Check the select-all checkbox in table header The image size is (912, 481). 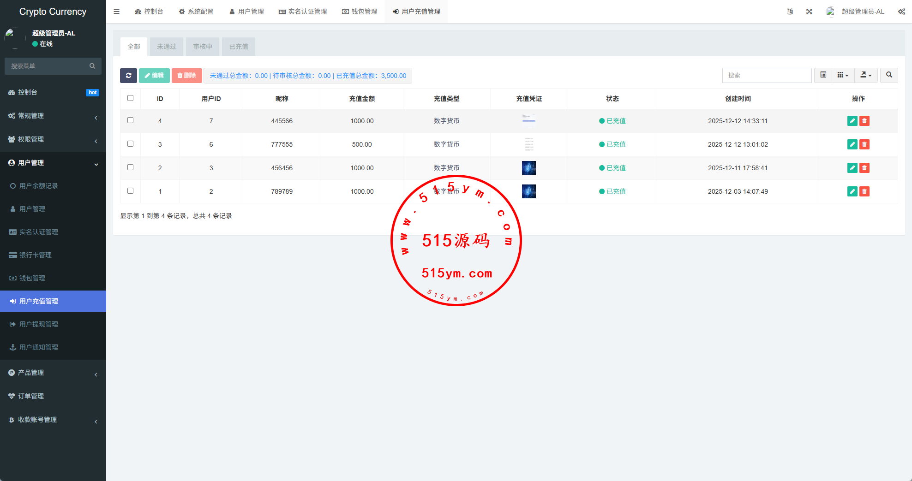(x=130, y=98)
